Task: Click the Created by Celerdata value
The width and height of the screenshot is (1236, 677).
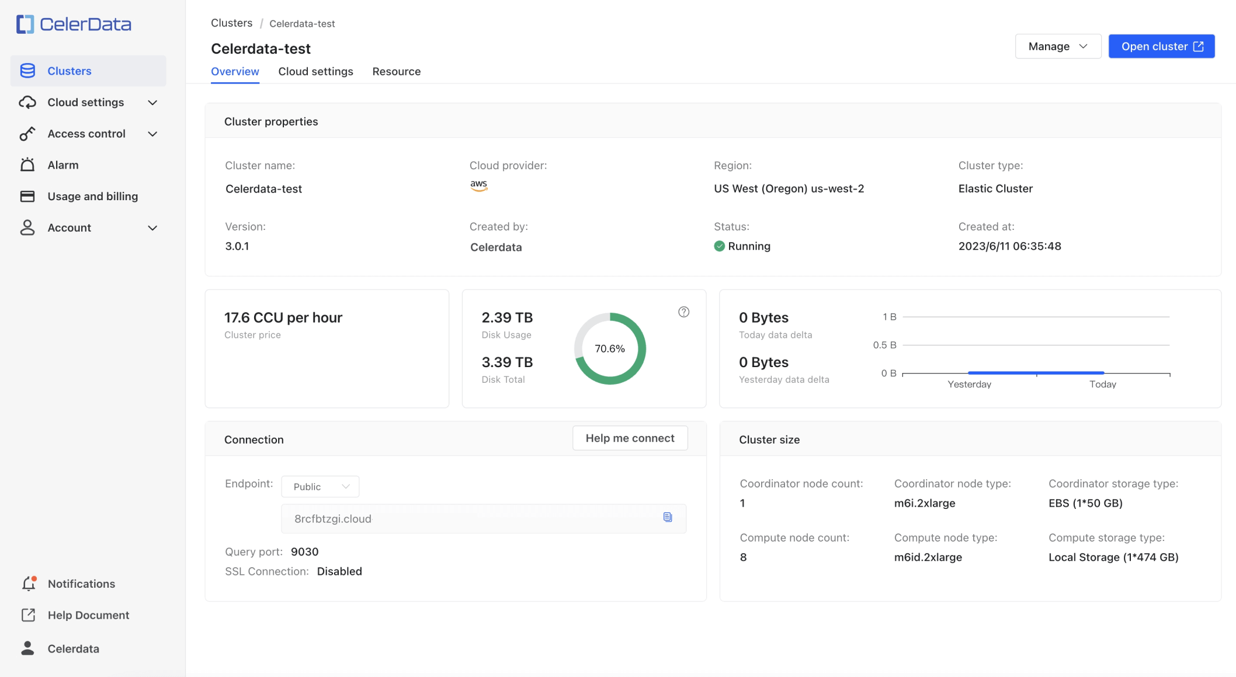Action: (x=496, y=247)
